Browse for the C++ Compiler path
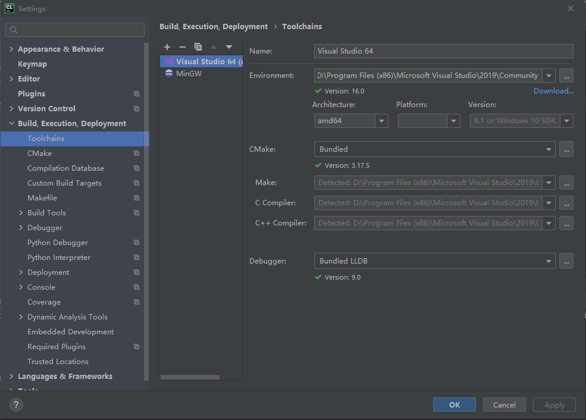The height and width of the screenshot is (420, 586). point(566,223)
